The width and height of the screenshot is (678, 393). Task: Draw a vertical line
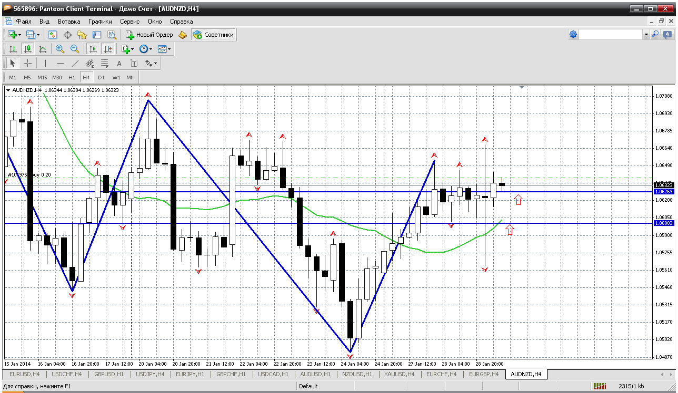coord(46,64)
